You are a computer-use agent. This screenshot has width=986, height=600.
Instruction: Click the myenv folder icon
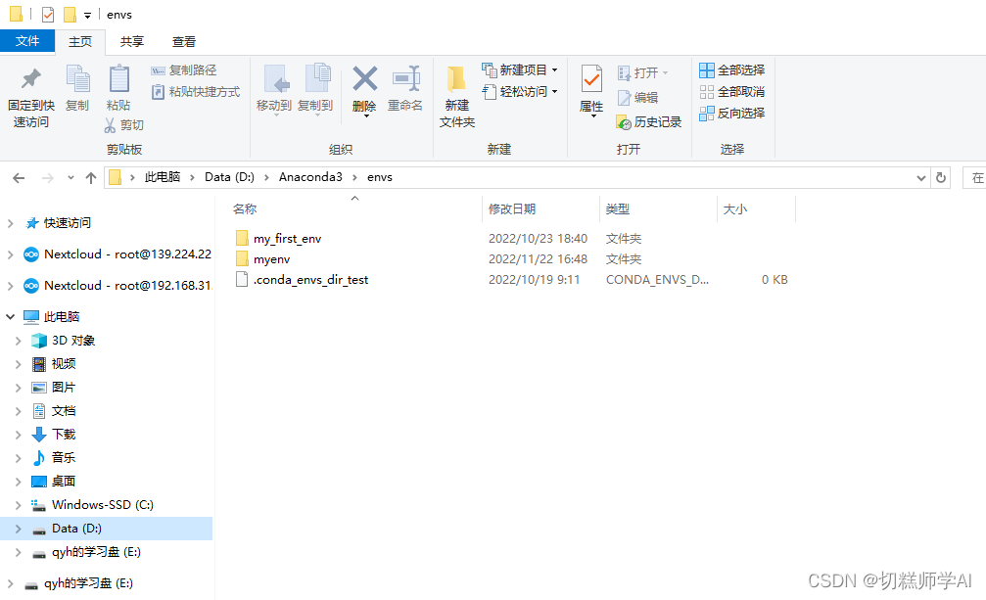tap(242, 258)
